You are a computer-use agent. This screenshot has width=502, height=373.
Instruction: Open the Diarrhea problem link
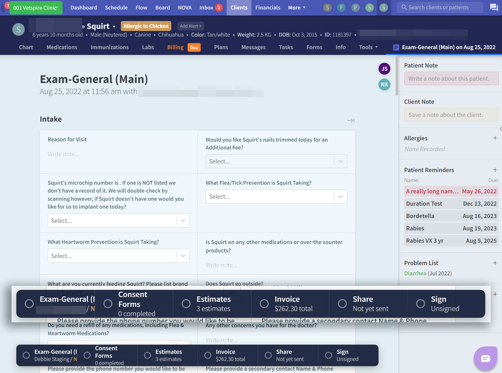[415, 273]
